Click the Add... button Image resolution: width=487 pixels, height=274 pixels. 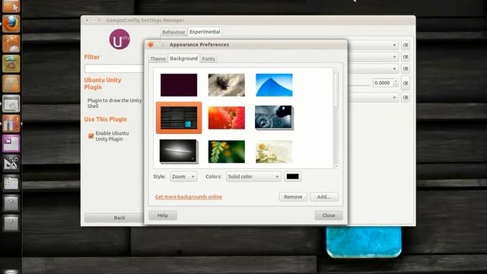324,197
